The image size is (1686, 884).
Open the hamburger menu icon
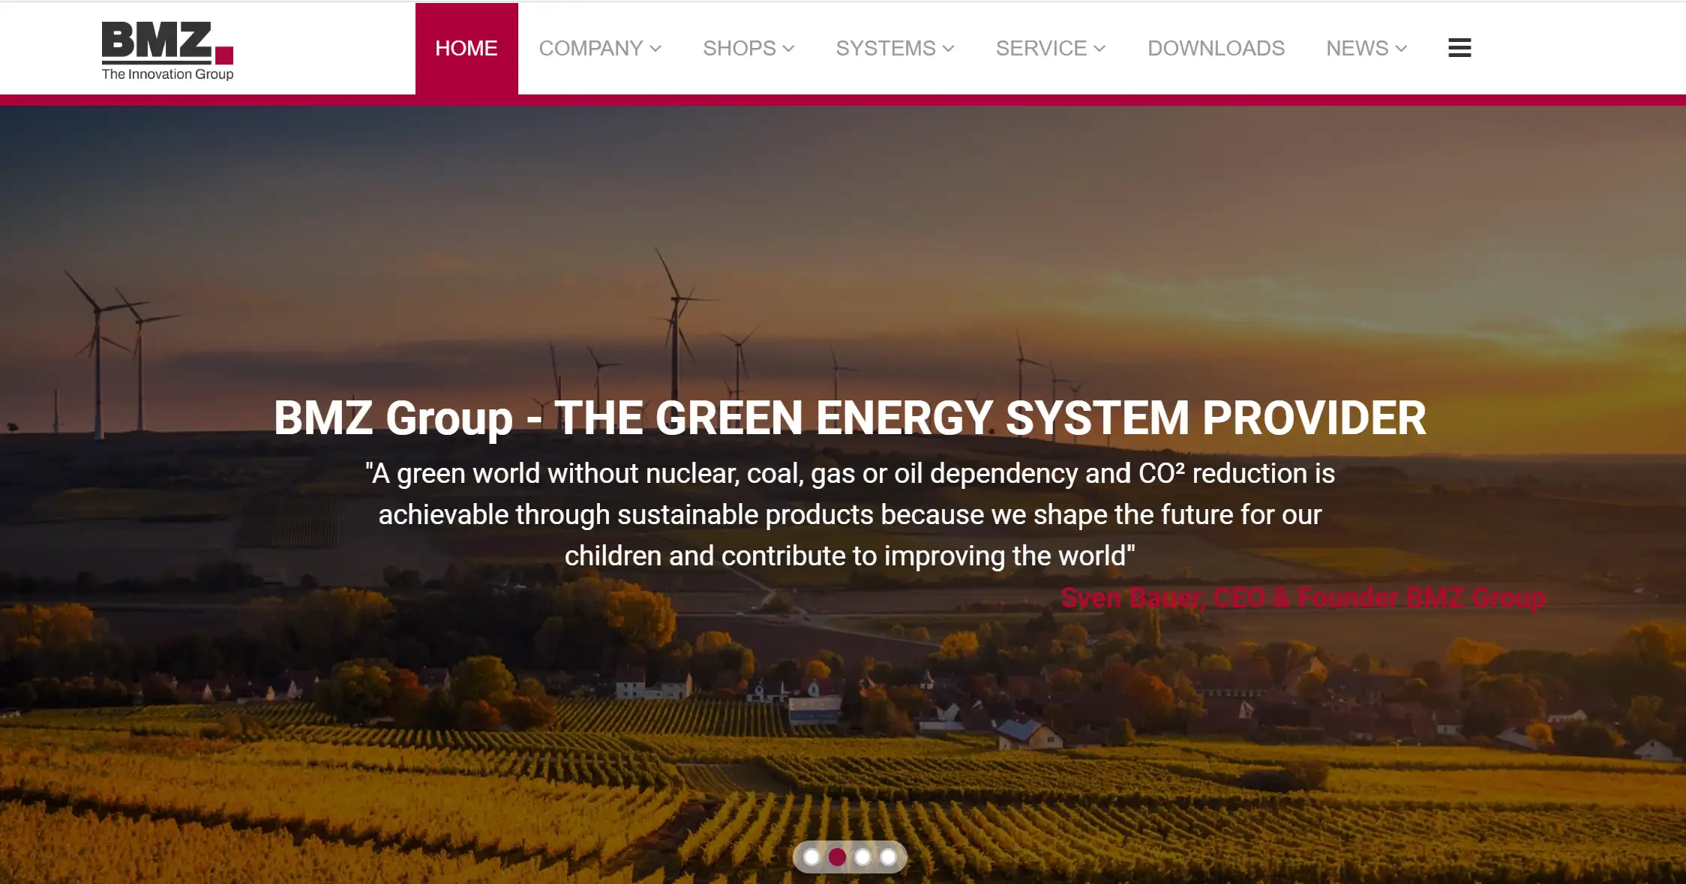(1459, 48)
